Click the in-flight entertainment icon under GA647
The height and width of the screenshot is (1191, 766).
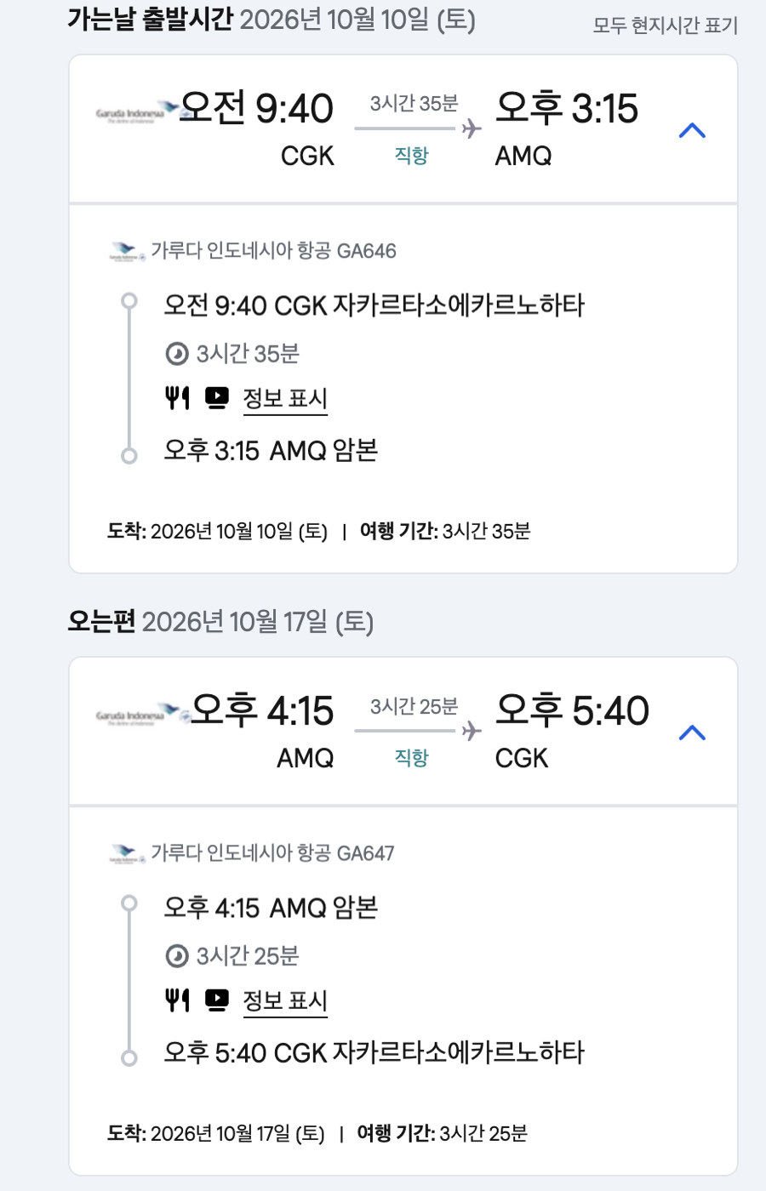[217, 1000]
